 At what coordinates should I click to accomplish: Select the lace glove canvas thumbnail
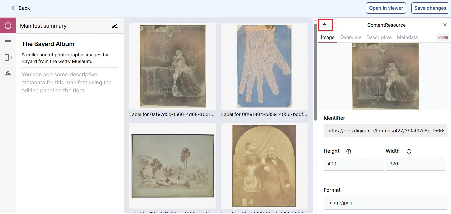(x=264, y=66)
